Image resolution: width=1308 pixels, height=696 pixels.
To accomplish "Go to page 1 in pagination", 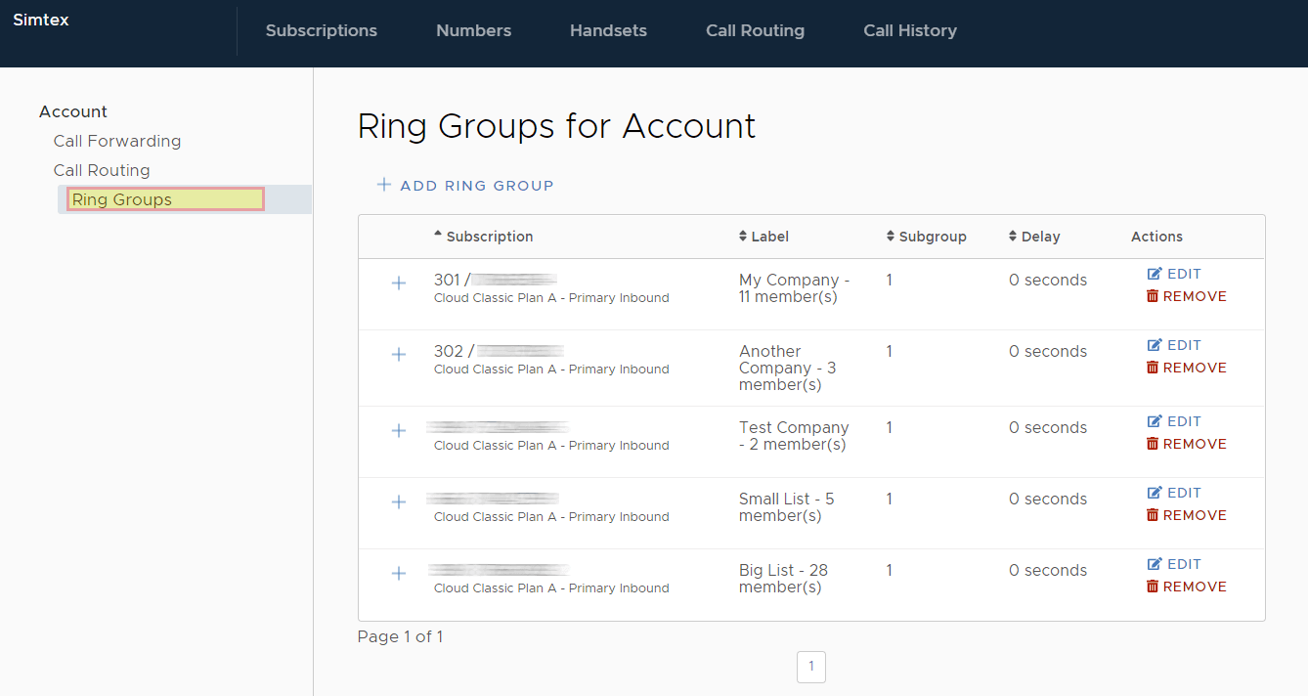I will pos(811,667).
